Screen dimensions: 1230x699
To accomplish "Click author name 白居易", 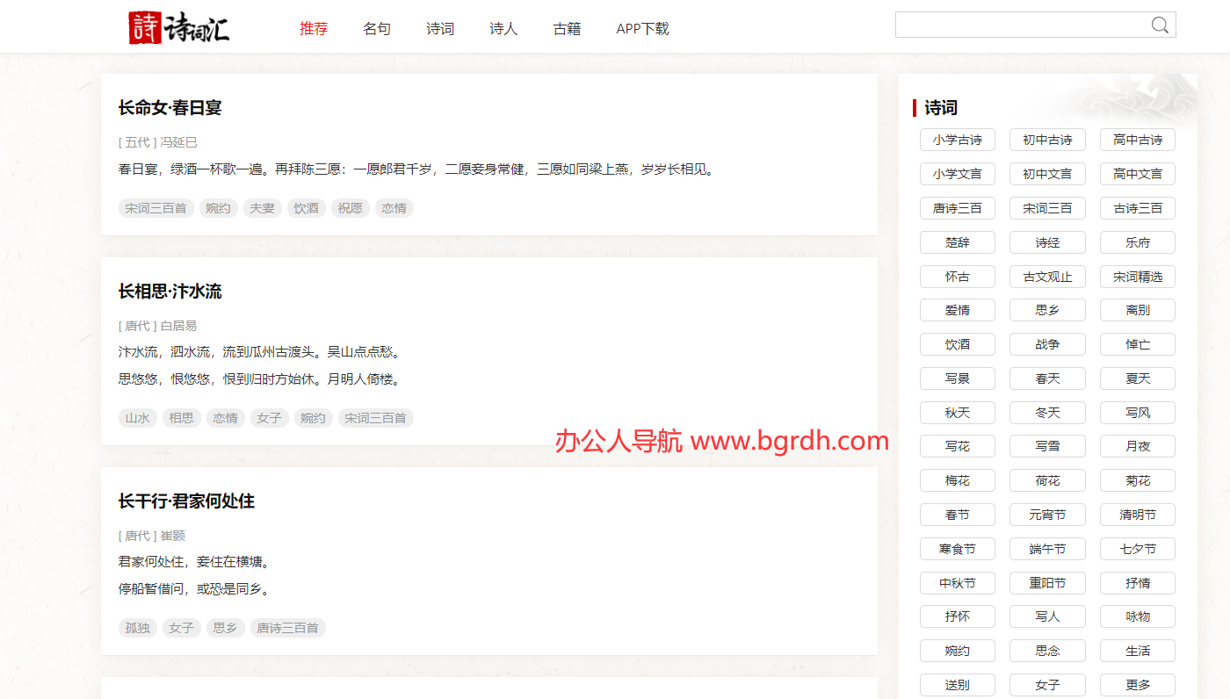I will [178, 326].
